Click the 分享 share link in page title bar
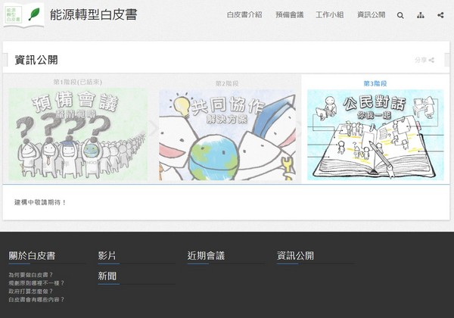This screenshot has width=454, height=318. pos(424,60)
